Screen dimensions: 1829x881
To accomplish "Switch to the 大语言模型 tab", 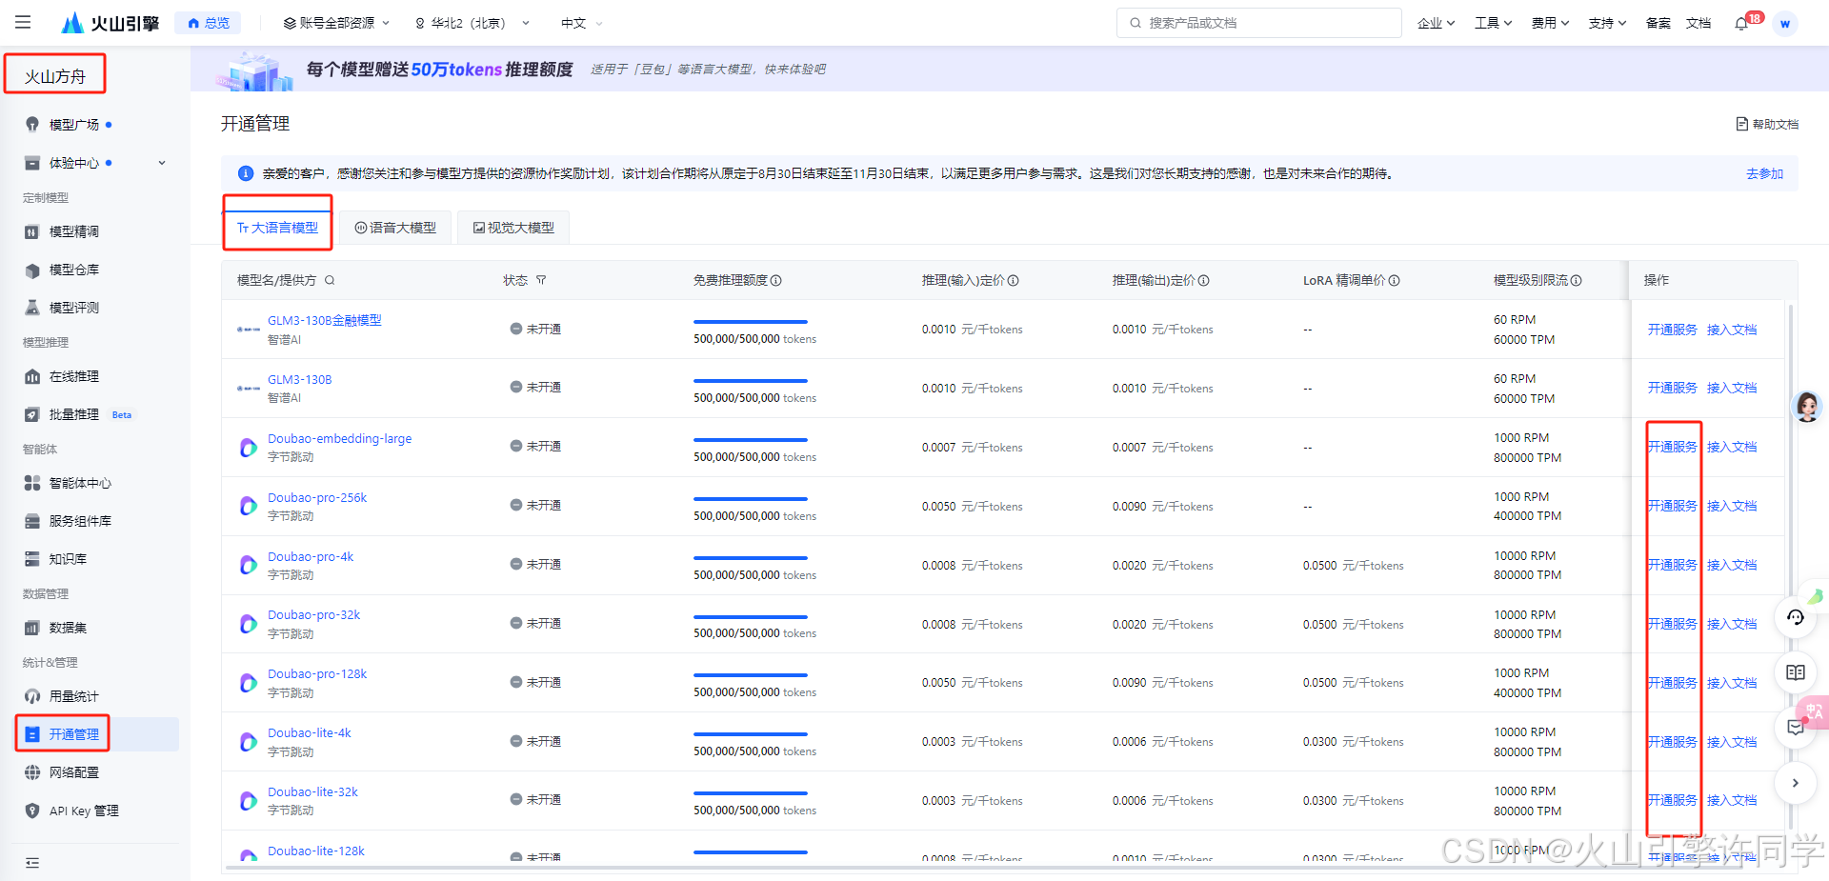I will (278, 228).
